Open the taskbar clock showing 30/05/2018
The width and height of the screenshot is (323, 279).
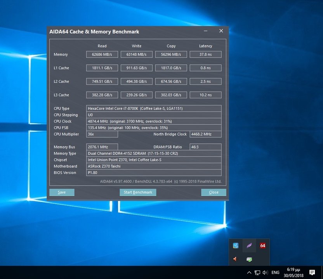293,272
